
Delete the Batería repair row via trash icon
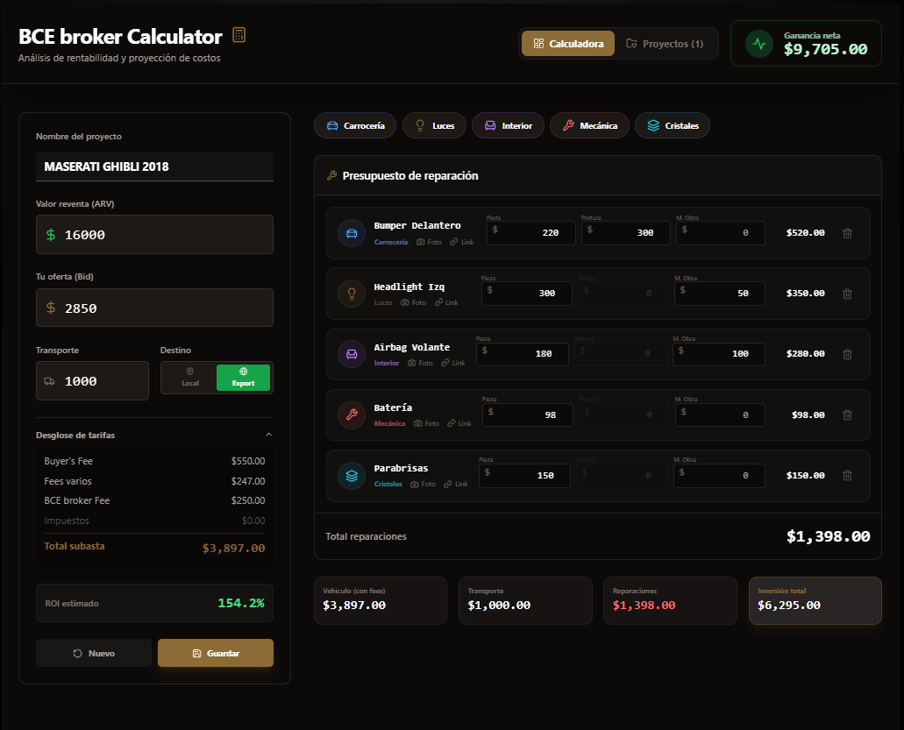[x=847, y=415]
